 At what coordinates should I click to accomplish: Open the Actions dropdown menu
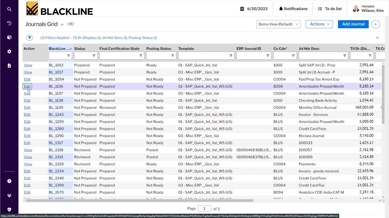coord(319,24)
